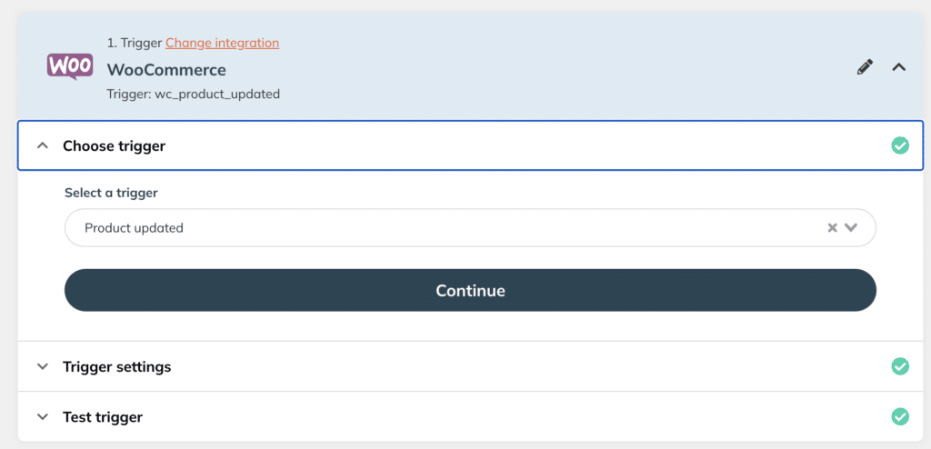Open the Test trigger section header
This screenshot has width=931, height=449.
(470, 416)
